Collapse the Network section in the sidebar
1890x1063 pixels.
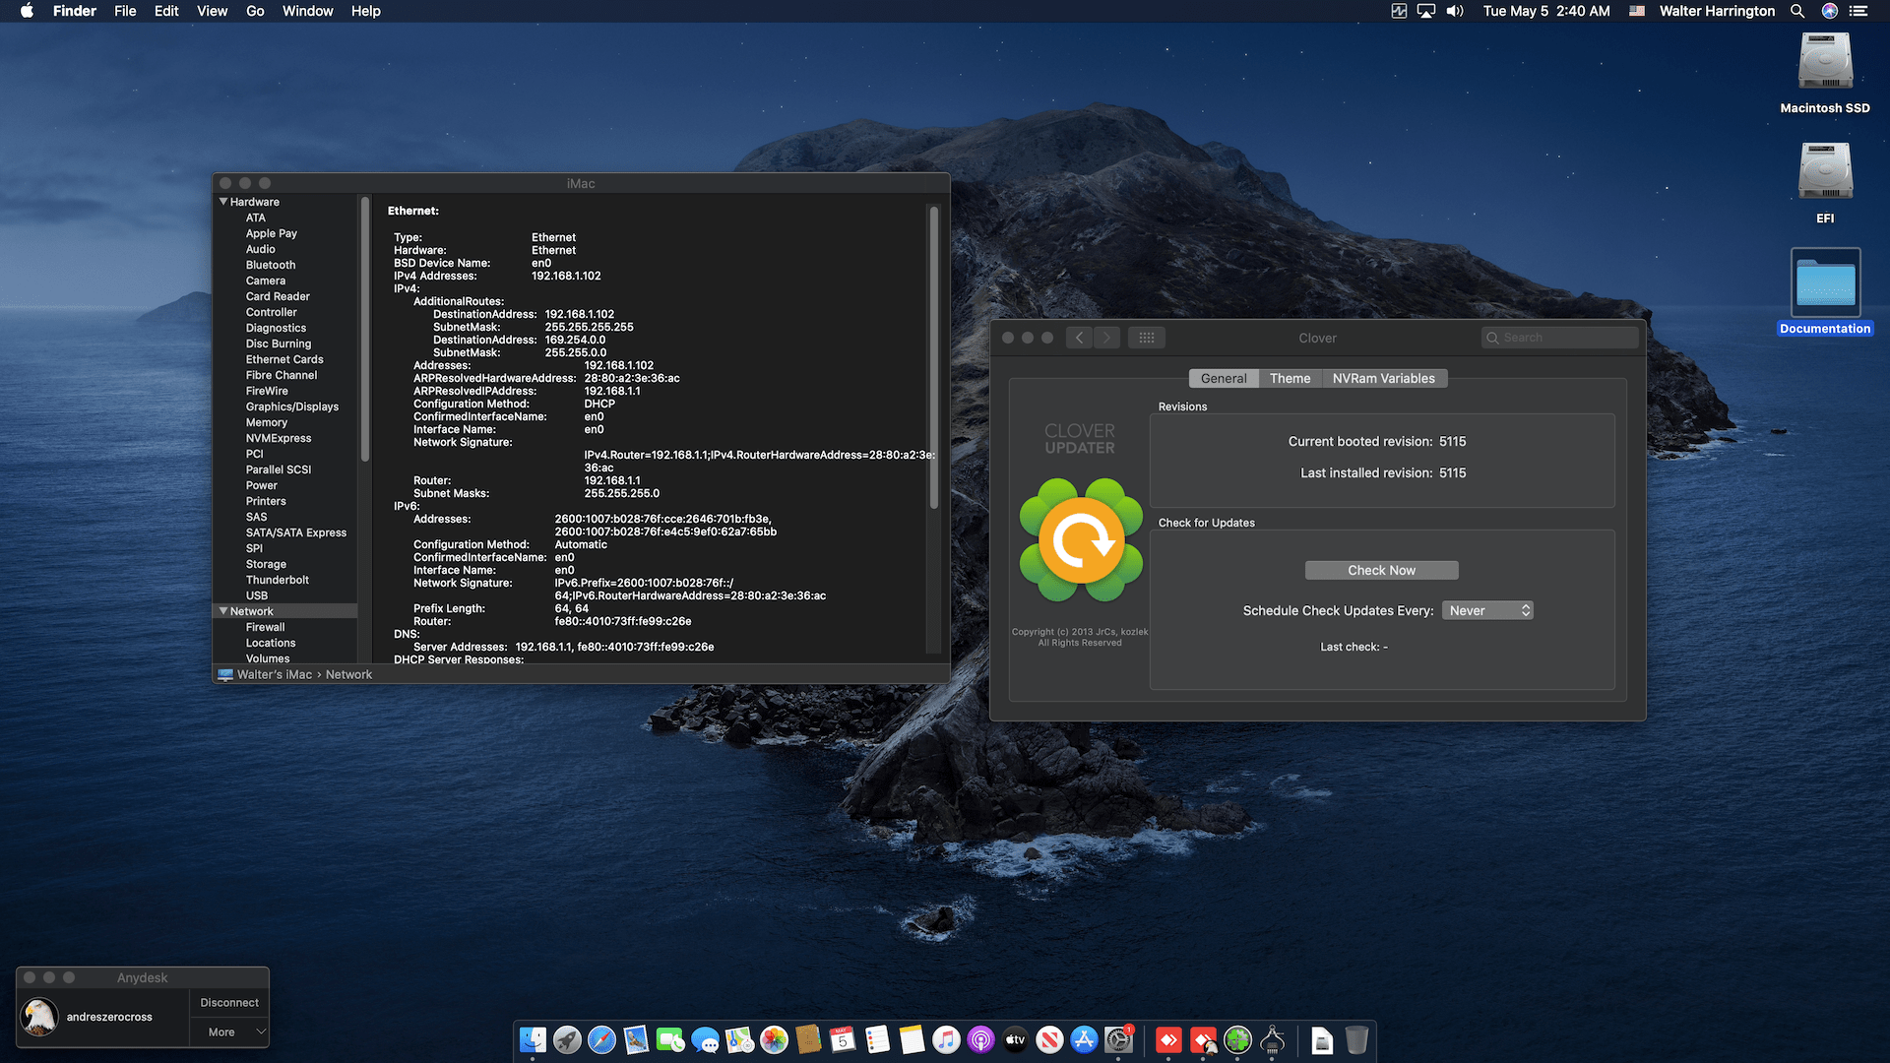click(x=223, y=611)
